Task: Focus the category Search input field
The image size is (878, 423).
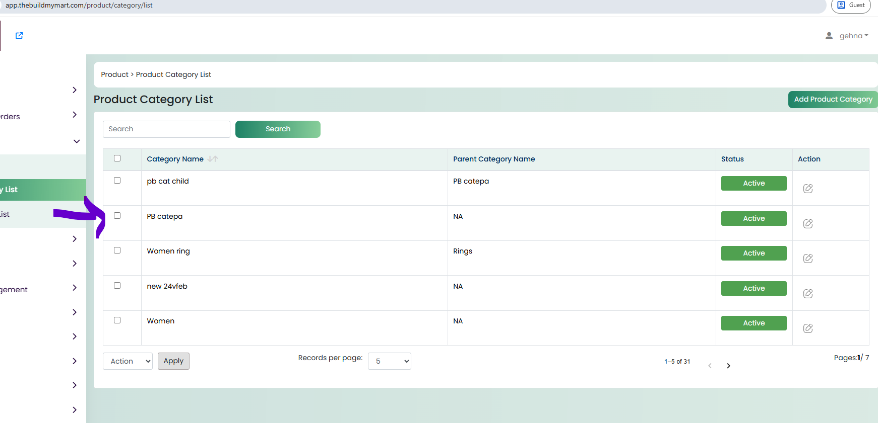Action: pyautogui.click(x=166, y=129)
